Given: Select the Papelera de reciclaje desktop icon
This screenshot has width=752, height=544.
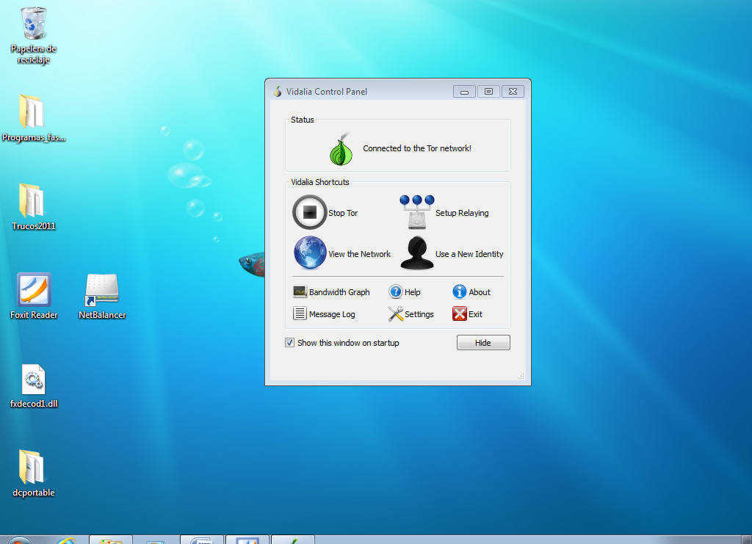Looking at the screenshot, I should [x=34, y=25].
